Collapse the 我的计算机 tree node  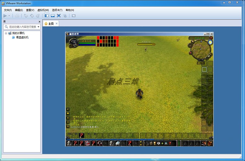[x=6, y=33]
